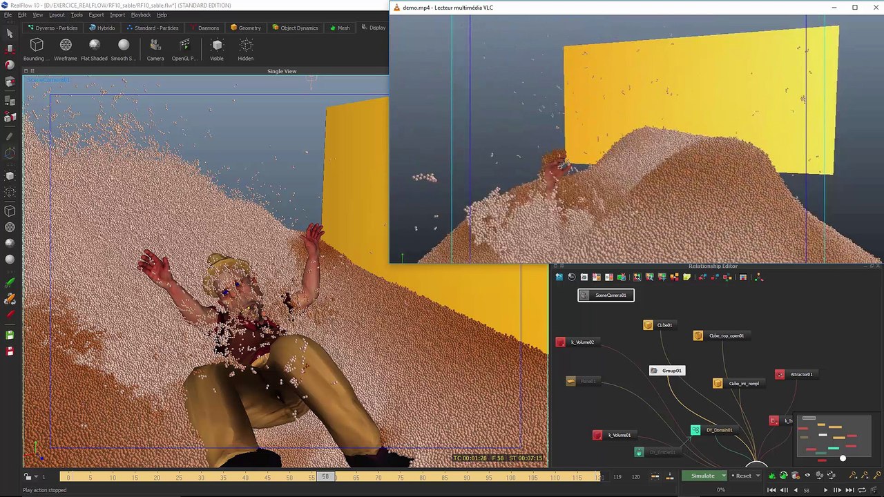Click the Visible shelf icon

[217, 50]
